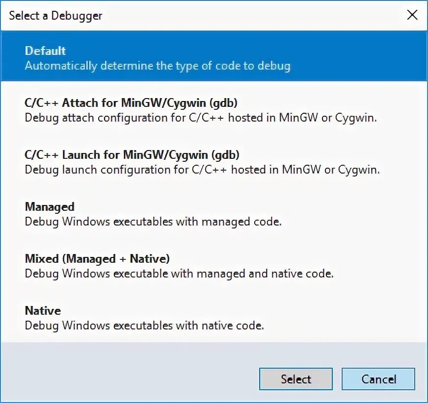Pick C/C++ Launch for MinGW/Cygwin (gdb)
The image size is (428, 403).
[132, 155]
